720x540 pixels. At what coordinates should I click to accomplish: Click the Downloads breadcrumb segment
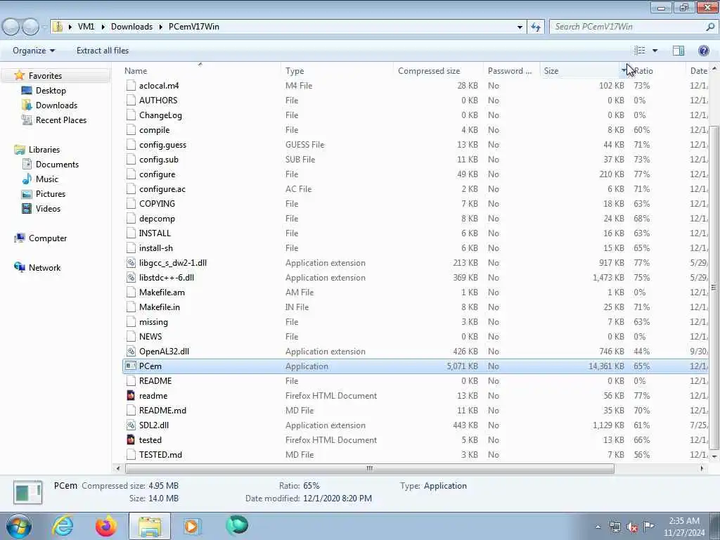pos(131,27)
